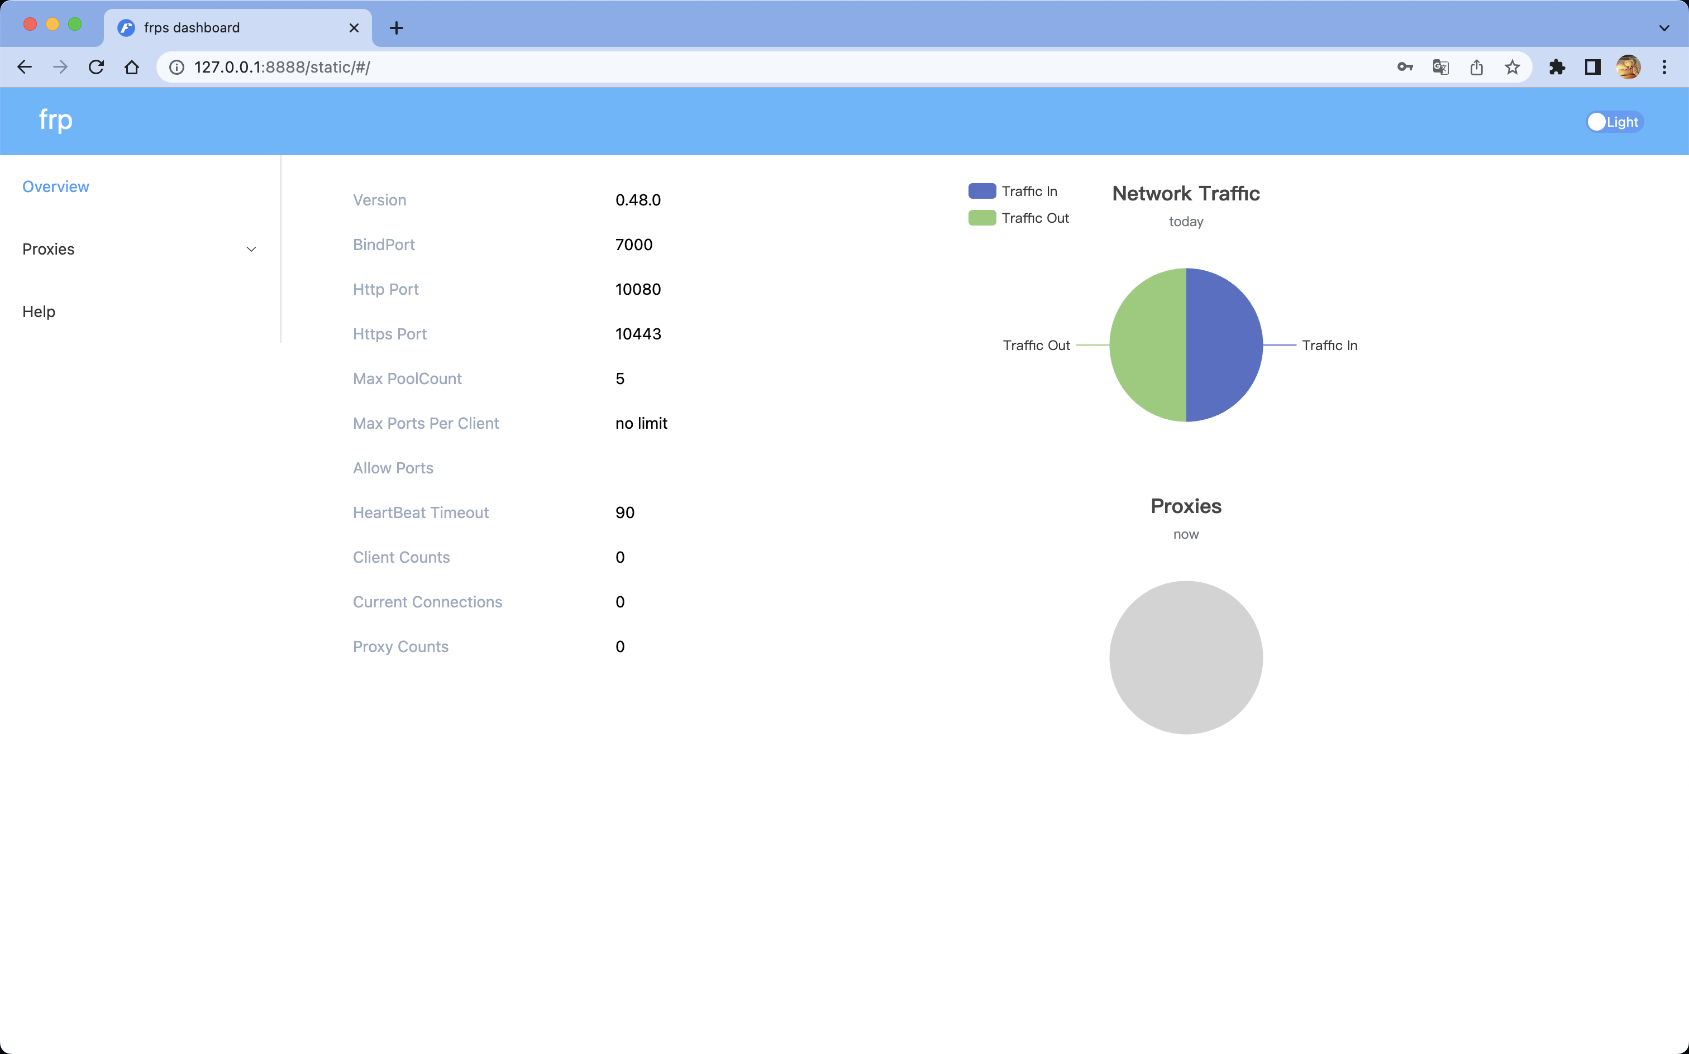The height and width of the screenshot is (1054, 1689).
Task: Open the extensions puzzle icon
Action: (x=1557, y=67)
